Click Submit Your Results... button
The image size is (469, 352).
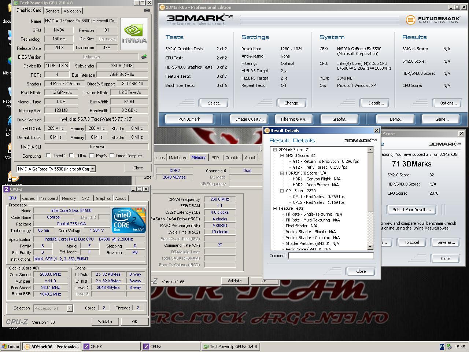pyautogui.click(x=411, y=210)
